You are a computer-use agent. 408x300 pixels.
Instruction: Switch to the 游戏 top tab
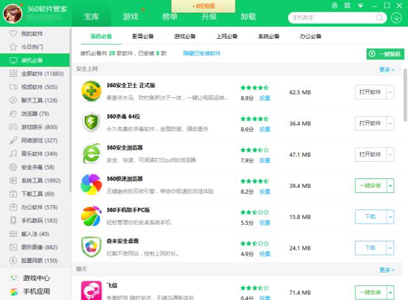coord(131,17)
